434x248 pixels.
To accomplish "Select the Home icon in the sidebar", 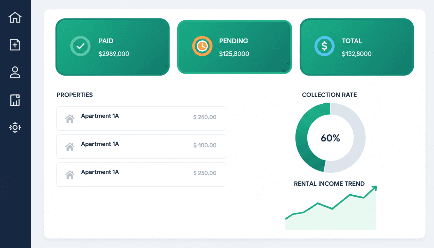I will click(x=15, y=17).
